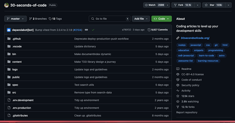This screenshot has height=123, width=235.
Task: Select the nodejs topic tag
Action: pos(182,45)
